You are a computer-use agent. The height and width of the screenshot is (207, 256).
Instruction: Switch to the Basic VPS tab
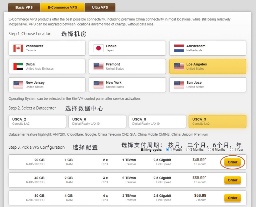[24, 7]
